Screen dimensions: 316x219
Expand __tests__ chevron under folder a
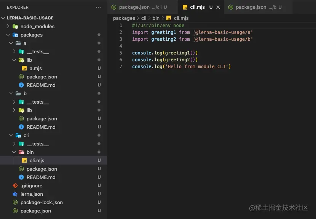point(14,52)
